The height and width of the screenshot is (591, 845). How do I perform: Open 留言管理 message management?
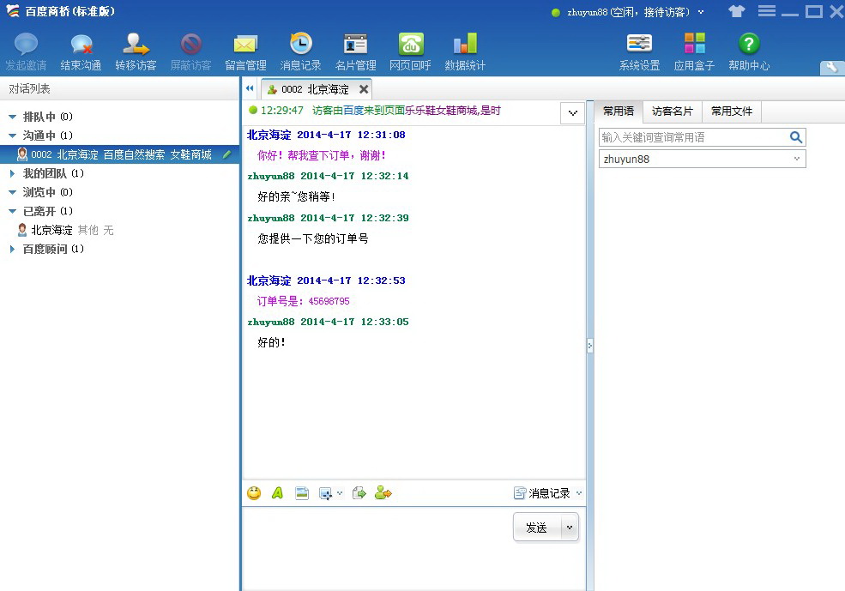pos(245,50)
